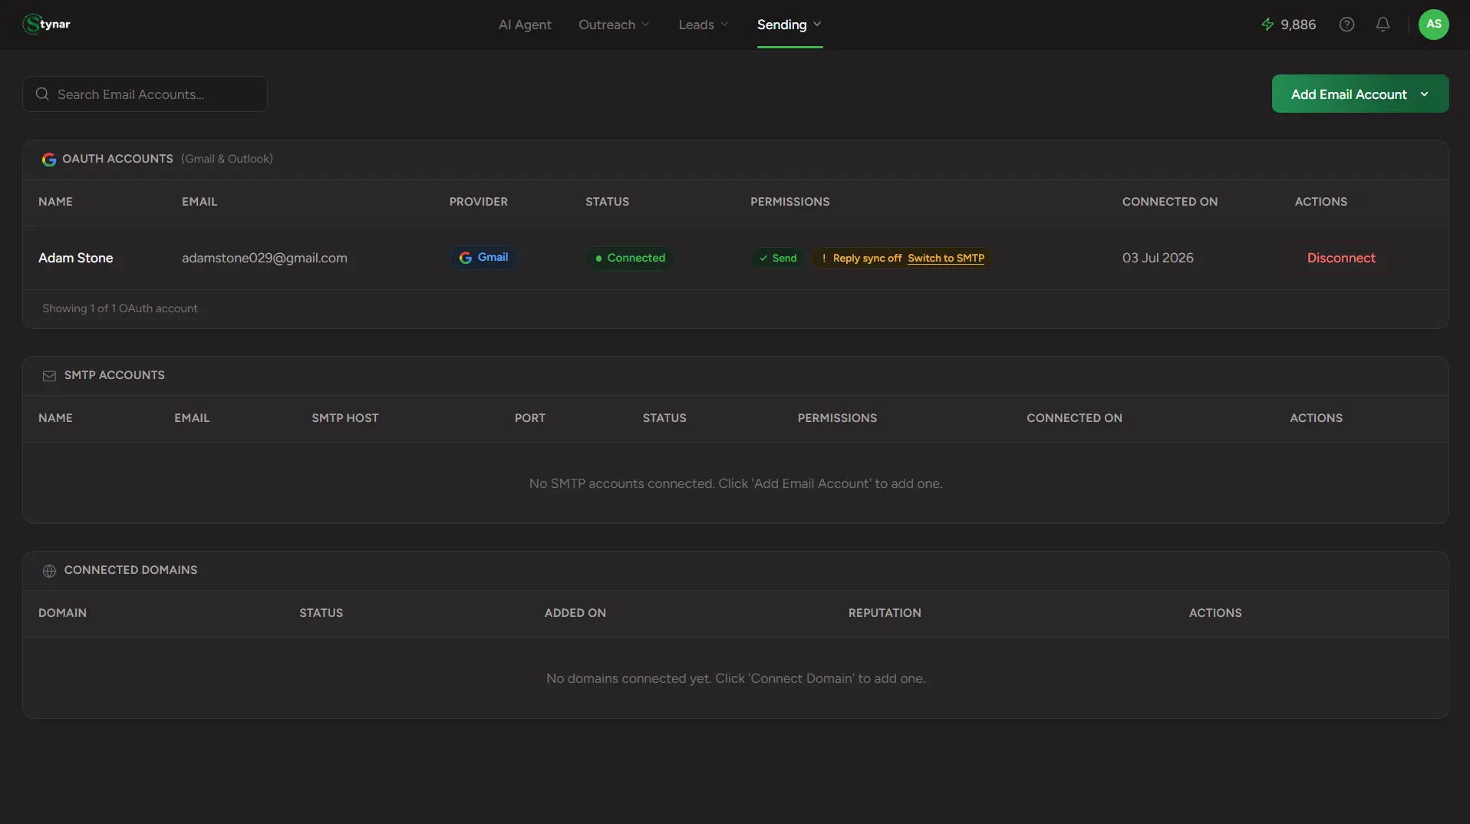Click the Gmail provider badge
This screenshot has height=824, width=1470.
483,258
